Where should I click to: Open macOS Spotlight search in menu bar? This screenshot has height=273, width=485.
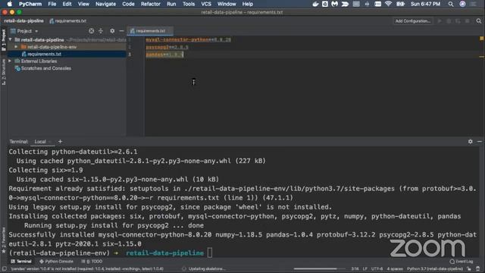click(451, 4)
